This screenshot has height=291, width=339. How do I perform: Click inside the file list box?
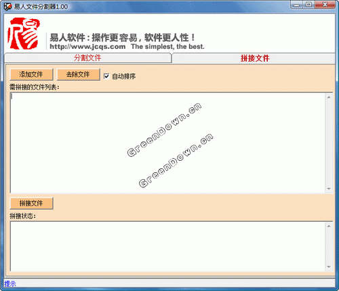tap(167, 143)
